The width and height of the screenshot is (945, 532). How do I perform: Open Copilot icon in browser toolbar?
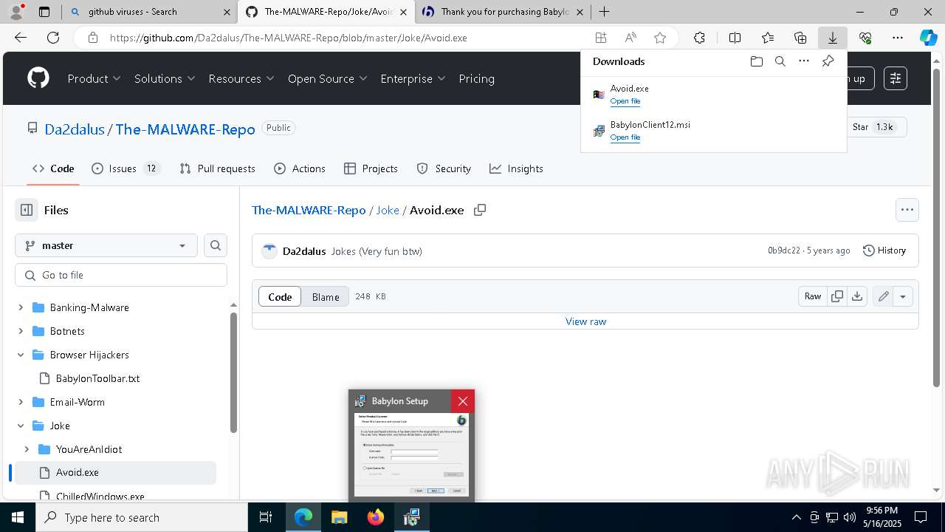928,38
